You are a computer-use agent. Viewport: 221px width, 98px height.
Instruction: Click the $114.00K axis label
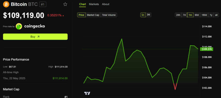click(x=207, y=26)
